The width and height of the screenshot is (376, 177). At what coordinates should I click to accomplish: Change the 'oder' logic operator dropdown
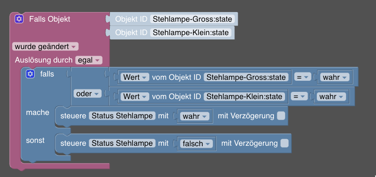click(x=88, y=94)
